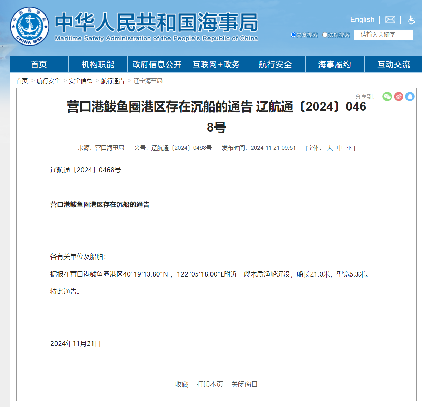Click the accessibility wheelchair icon
The width and height of the screenshot is (422, 407).
coord(411,20)
